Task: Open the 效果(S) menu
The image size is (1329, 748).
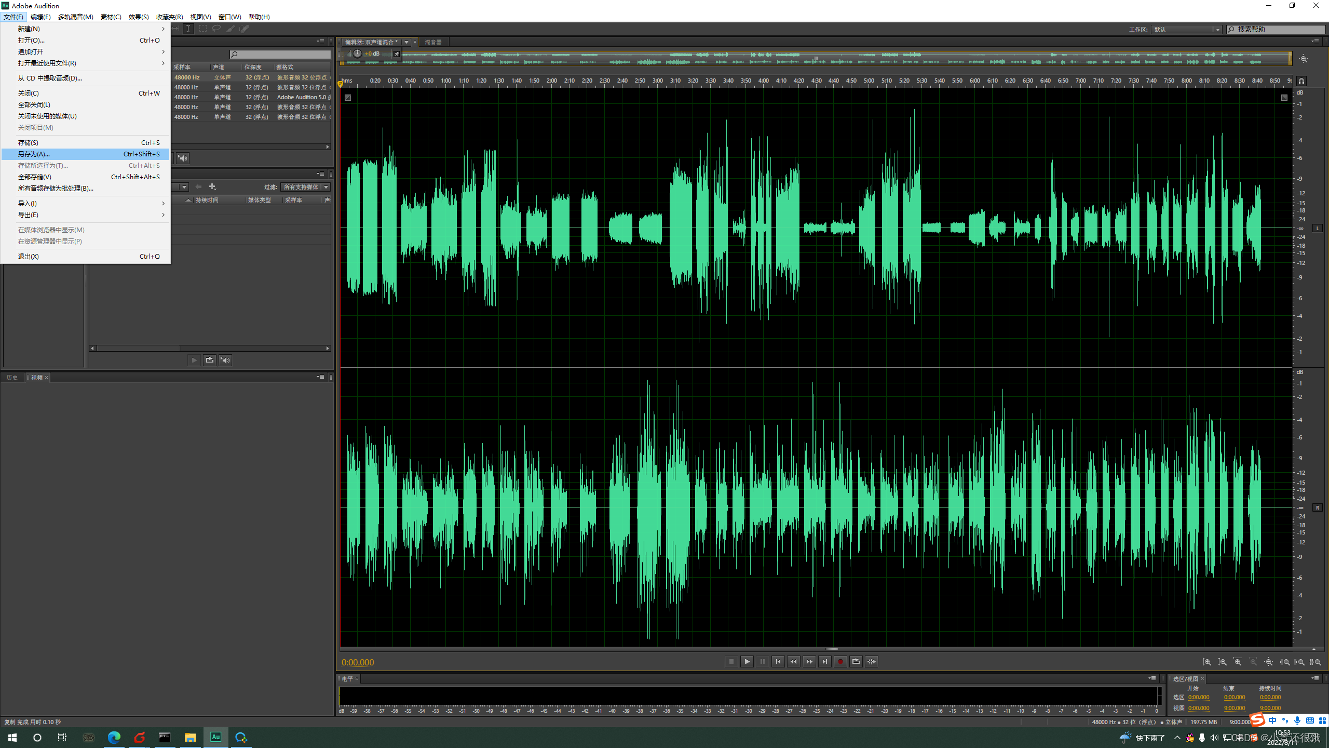Action: point(138,17)
